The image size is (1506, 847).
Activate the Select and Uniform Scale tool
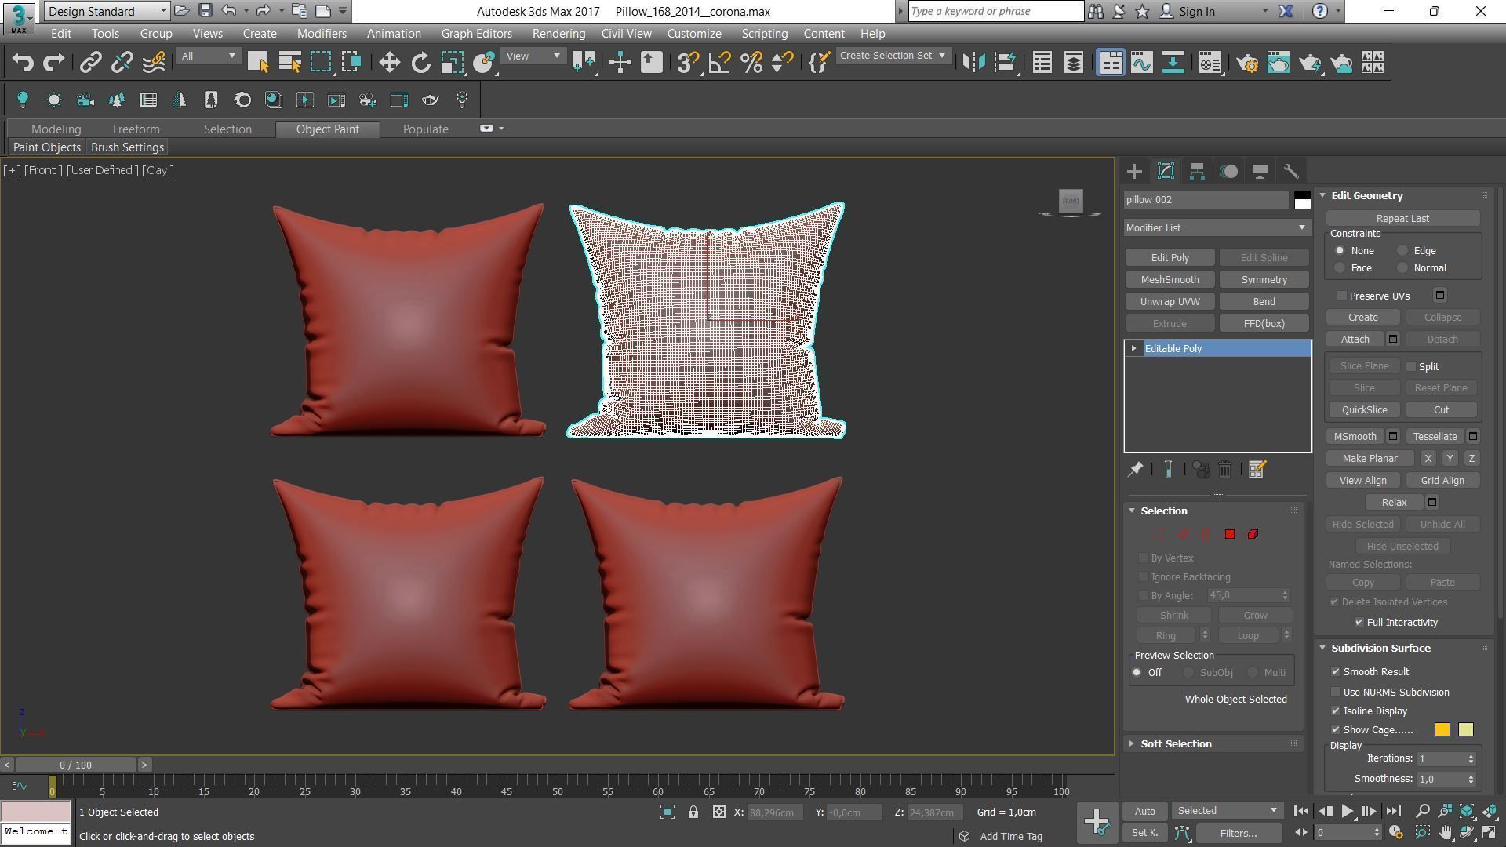452,63
